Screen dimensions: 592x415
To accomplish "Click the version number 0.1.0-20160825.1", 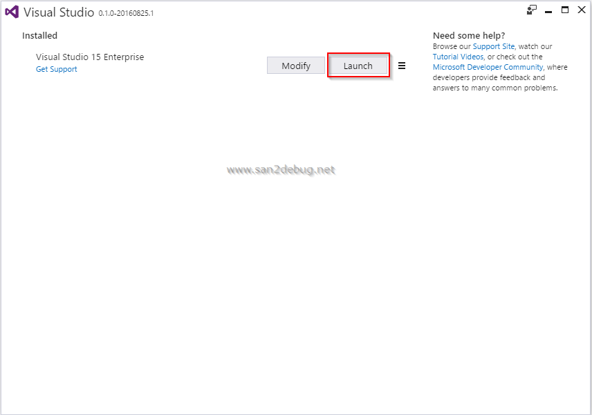I will pyautogui.click(x=126, y=14).
